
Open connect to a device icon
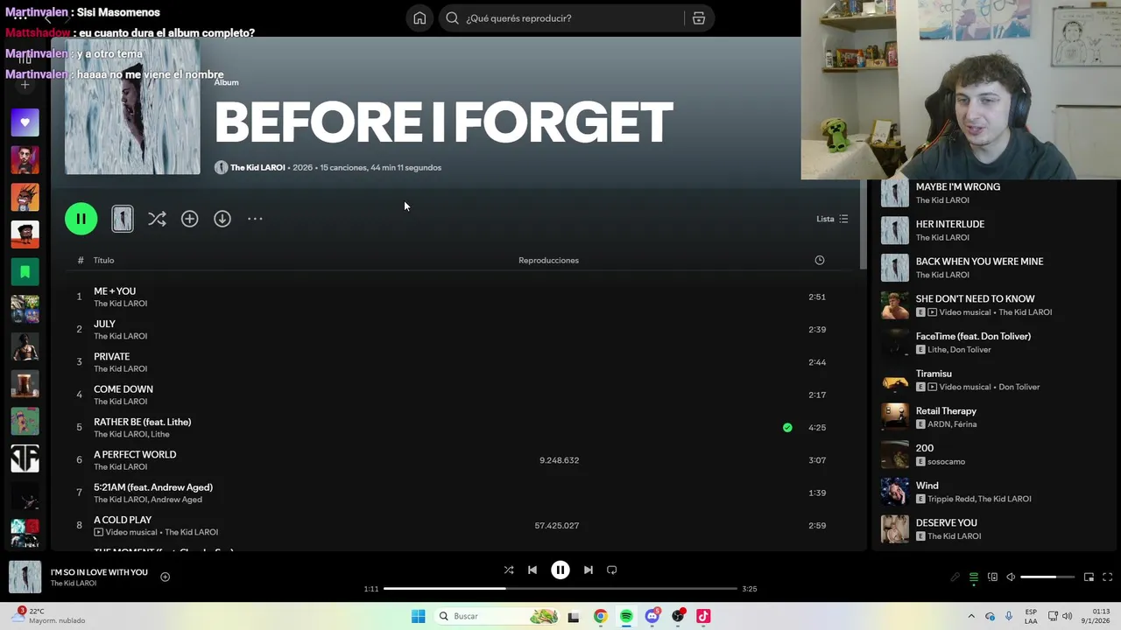(x=992, y=577)
